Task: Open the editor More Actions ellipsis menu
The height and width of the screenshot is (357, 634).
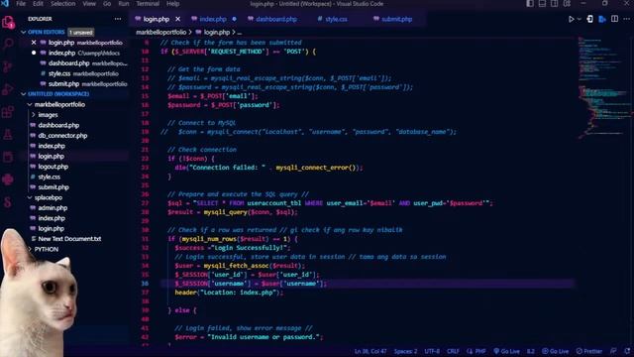Action: (627, 19)
